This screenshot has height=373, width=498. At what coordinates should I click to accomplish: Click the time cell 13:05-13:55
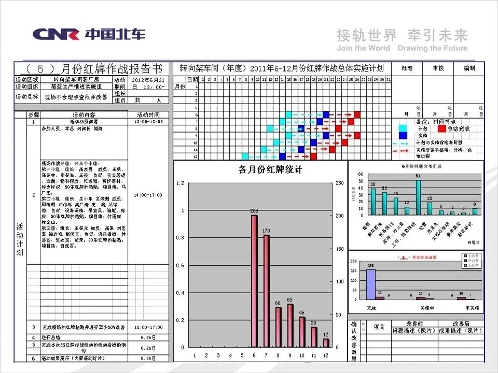click(x=148, y=122)
